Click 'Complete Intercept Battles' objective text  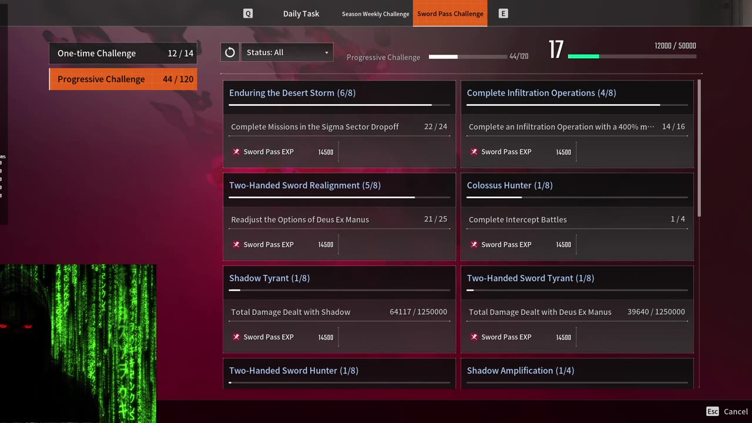[518, 220]
